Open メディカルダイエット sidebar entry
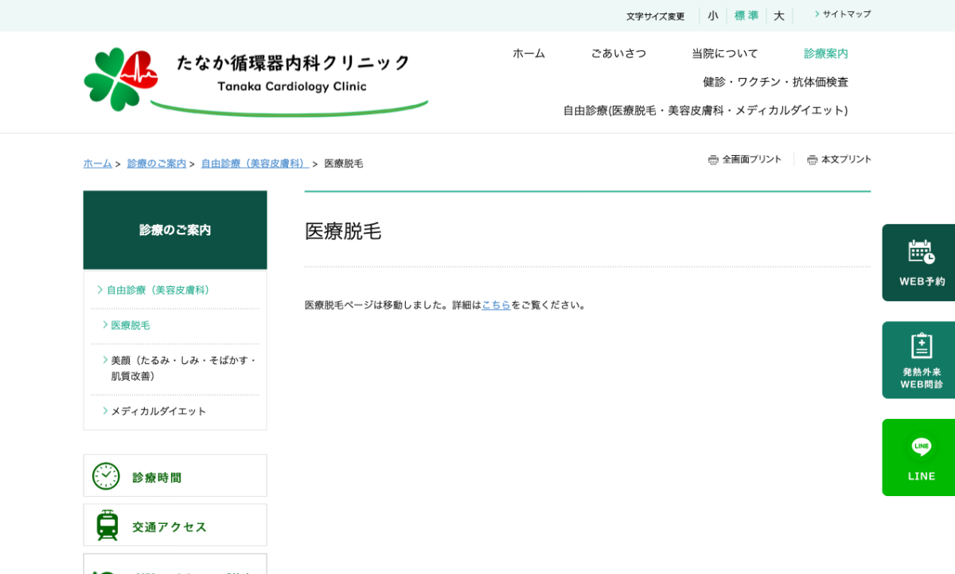 (158, 411)
